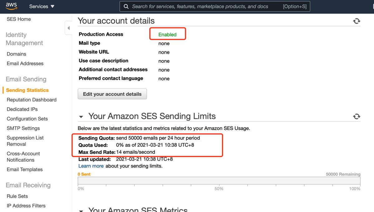Image resolution: width=374 pixels, height=212 pixels.
Task: Collapse the left sidebar panel arrow
Action: (x=68, y=28)
